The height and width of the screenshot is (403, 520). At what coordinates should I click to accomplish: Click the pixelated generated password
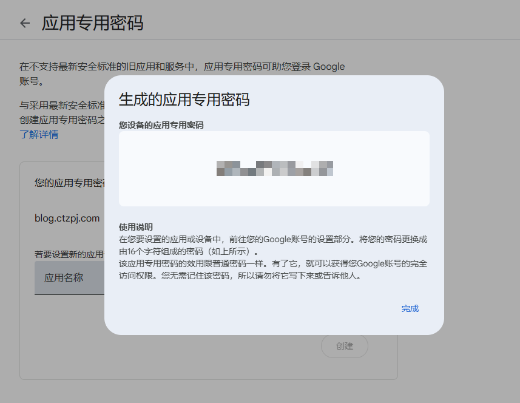pyautogui.click(x=274, y=168)
